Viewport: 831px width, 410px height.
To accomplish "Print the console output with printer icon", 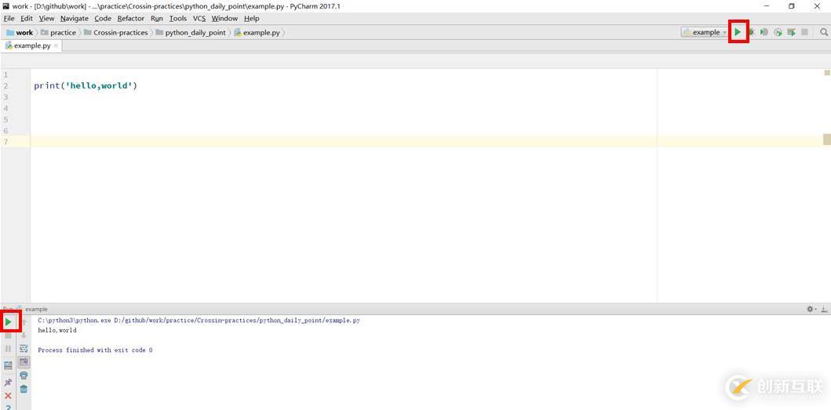I will pos(24,376).
